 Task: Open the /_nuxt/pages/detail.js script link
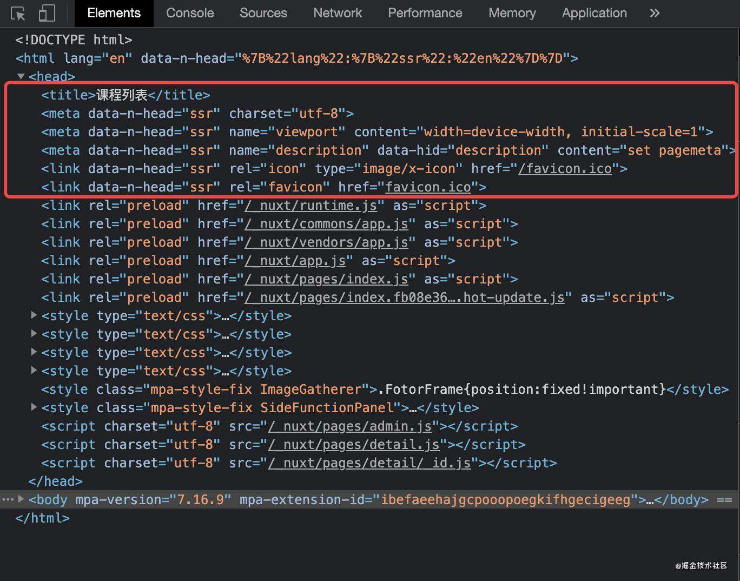click(354, 445)
